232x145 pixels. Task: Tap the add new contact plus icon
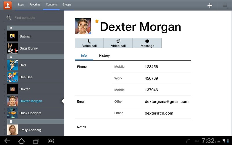click(210, 6)
